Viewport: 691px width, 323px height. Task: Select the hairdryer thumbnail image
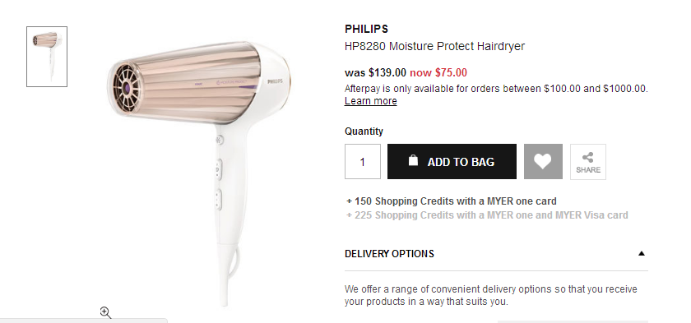click(47, 57)
